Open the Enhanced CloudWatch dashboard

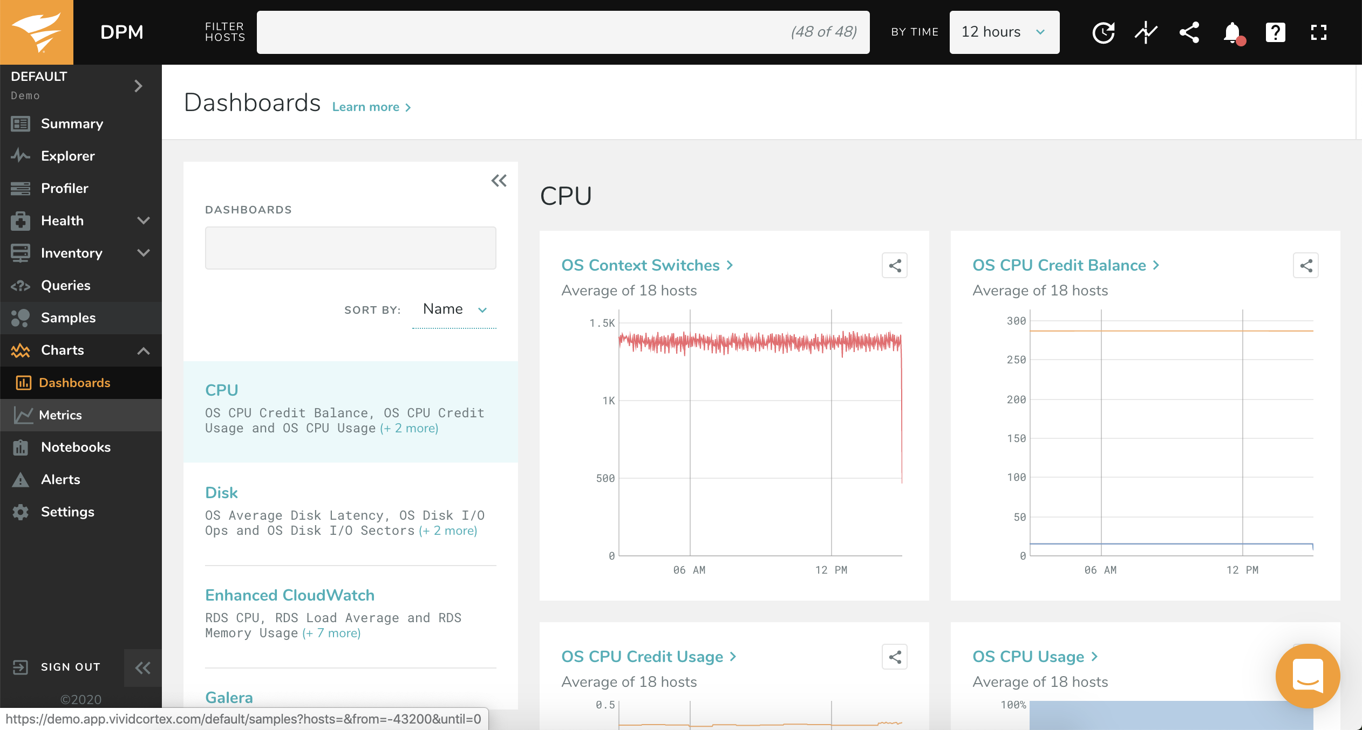point(290,595)
